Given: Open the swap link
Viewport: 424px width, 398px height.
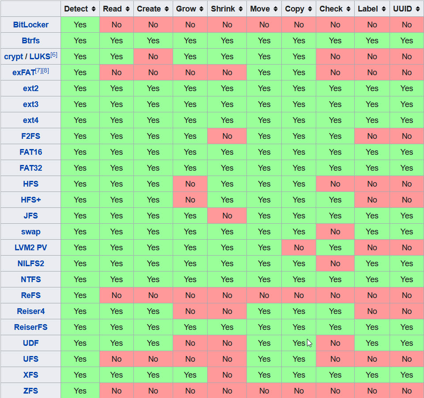Looking at the screenshot, I should pyautogui.click(x=31, y=232).
